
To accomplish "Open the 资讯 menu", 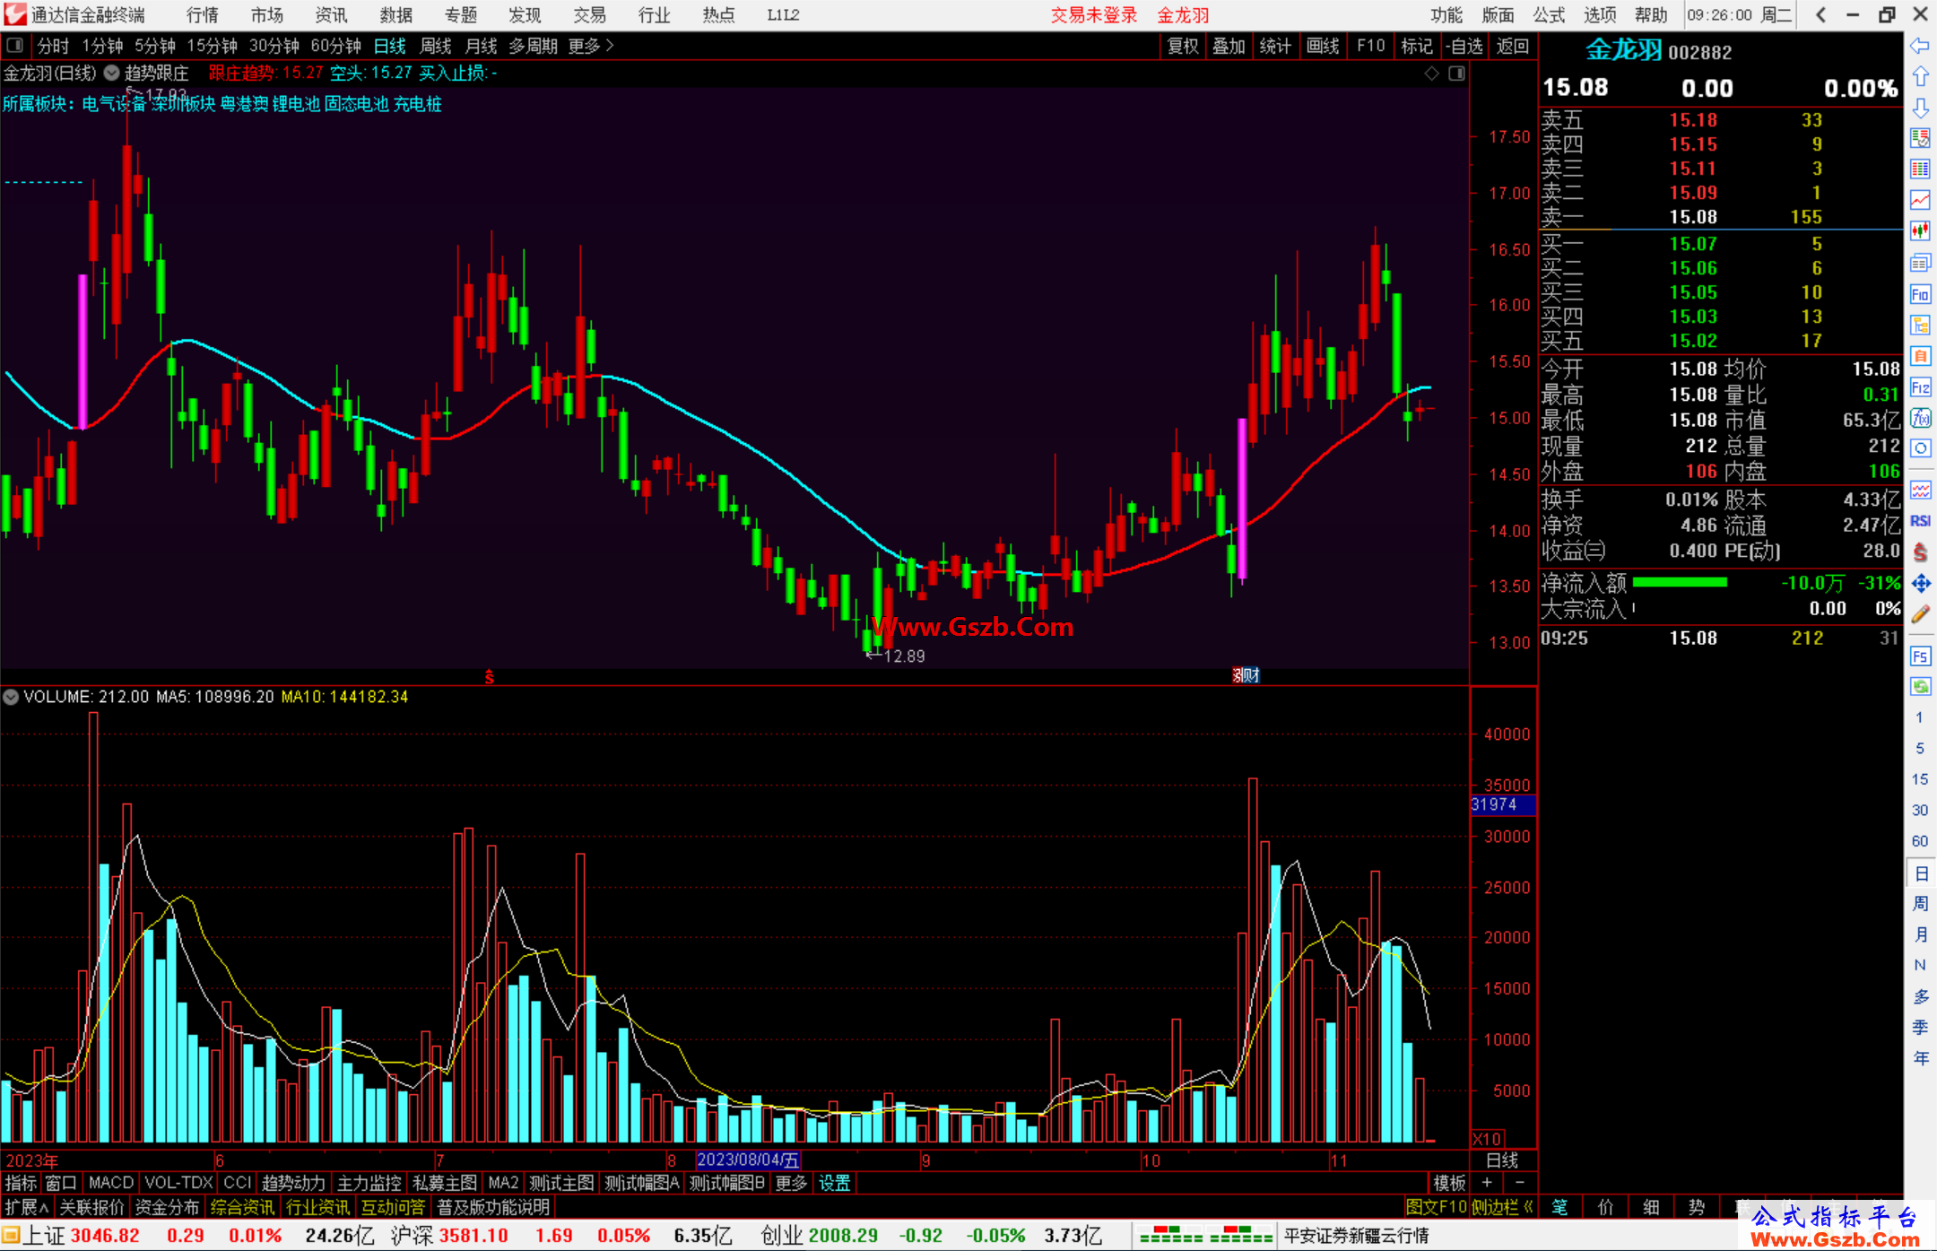I will pyautogui.click(x=331, y=15).
